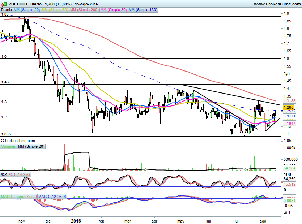The height and width of the screenshot is (224, 302).
Task: Click the VOCENTO ticker name
Action: pyautogui.click(x=18, y=4)
